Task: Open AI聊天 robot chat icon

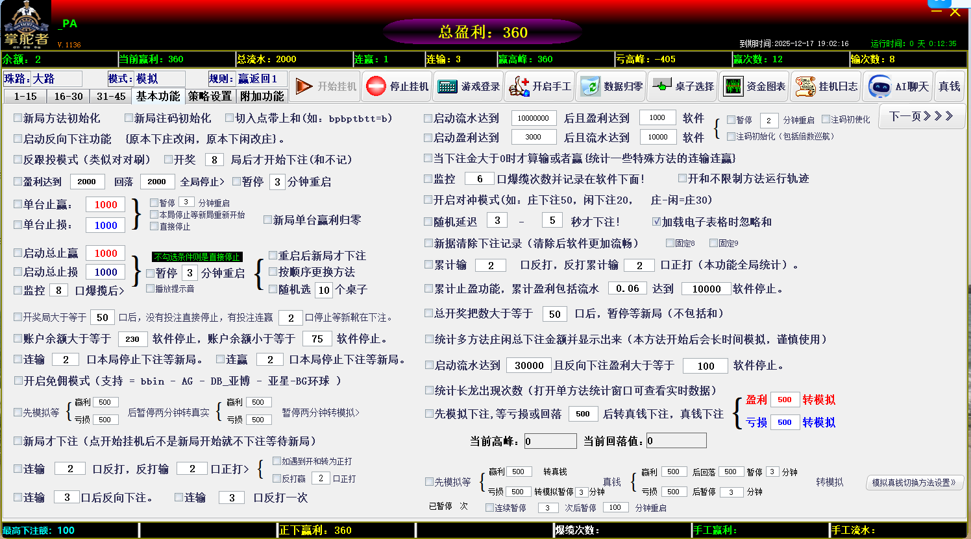Action: coord(880,86)
